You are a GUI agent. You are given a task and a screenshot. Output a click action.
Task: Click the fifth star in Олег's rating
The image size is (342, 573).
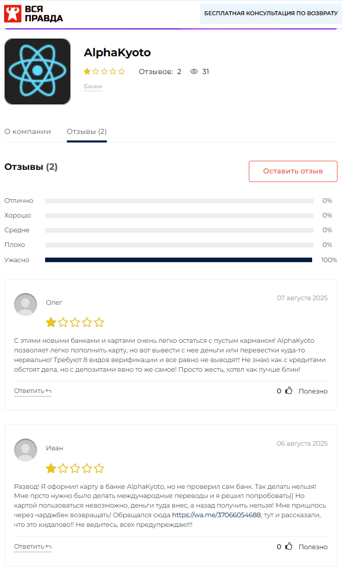tap(99, 323)
